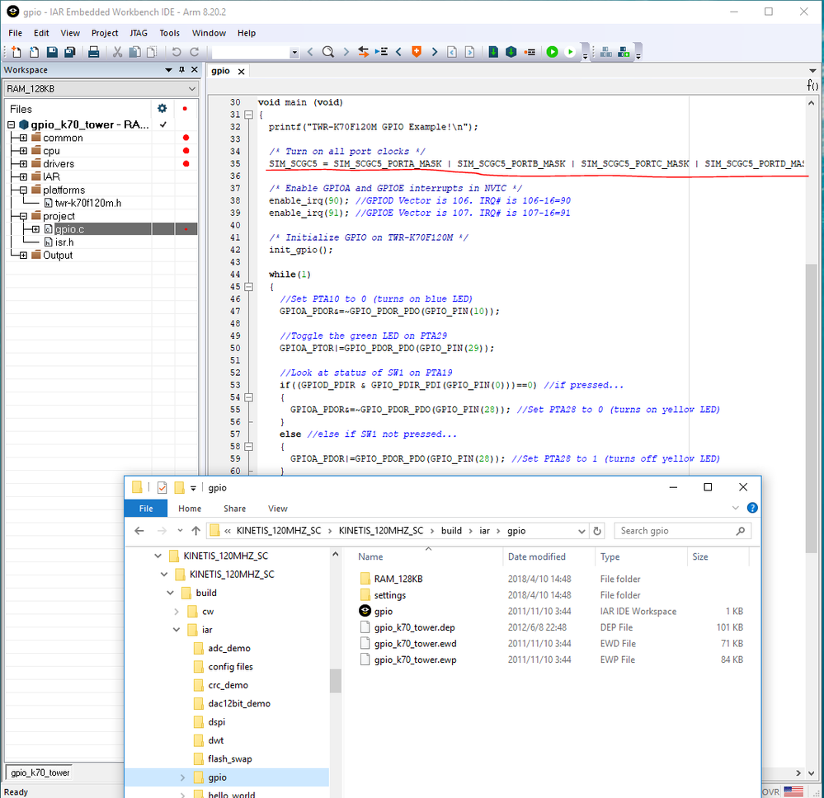Expand the cpu folder in workspace tree

[23, 151]
